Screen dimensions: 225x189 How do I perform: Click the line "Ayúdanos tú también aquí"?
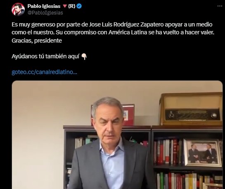(x=45, y=57)
